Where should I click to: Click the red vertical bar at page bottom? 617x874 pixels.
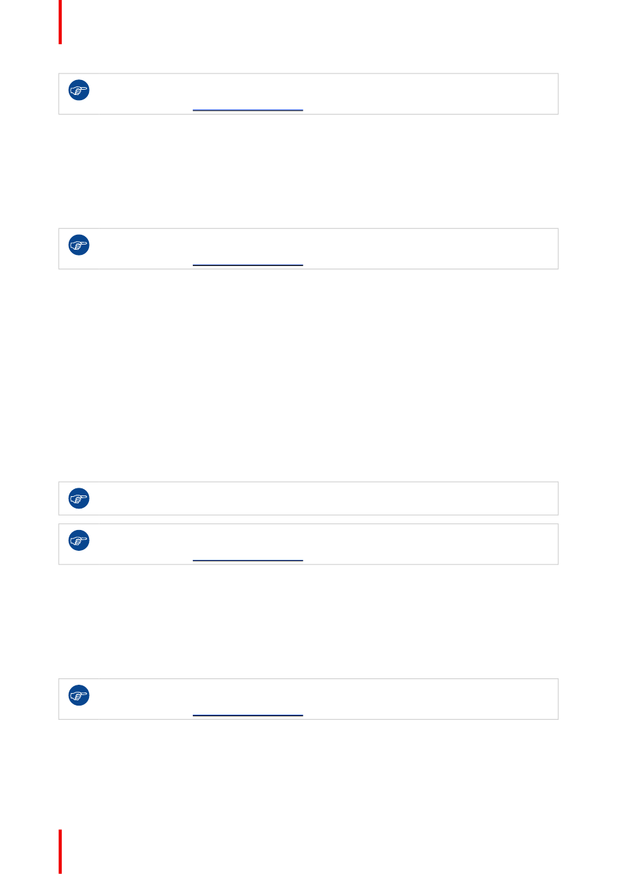click(60, 851)
